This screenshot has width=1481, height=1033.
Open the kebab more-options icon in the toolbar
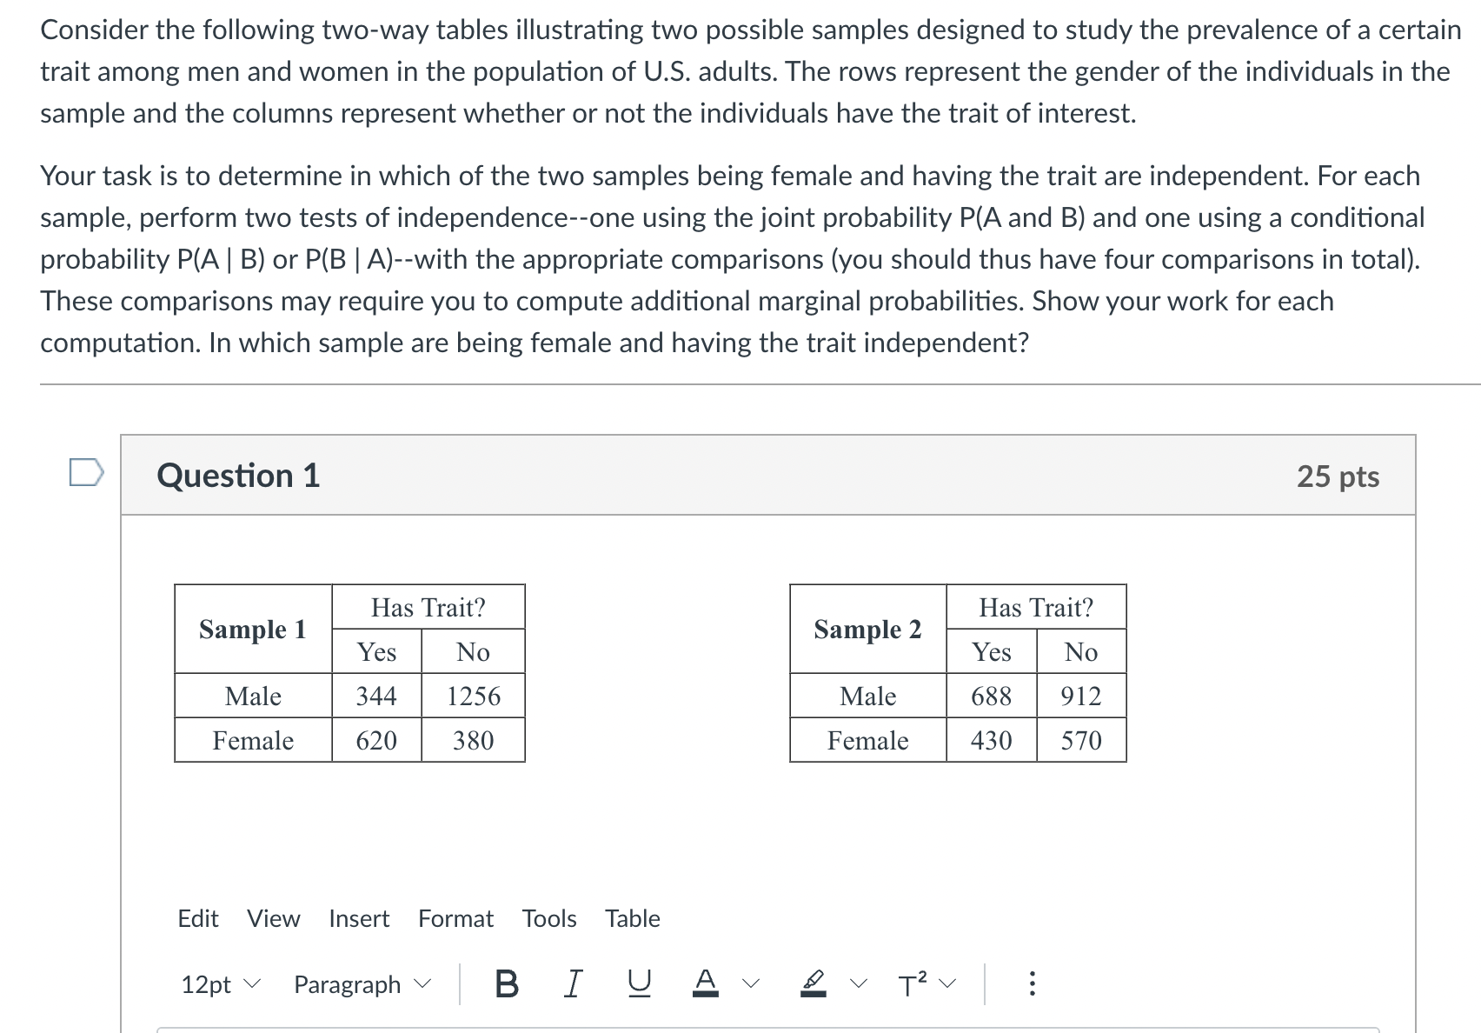1033,983
